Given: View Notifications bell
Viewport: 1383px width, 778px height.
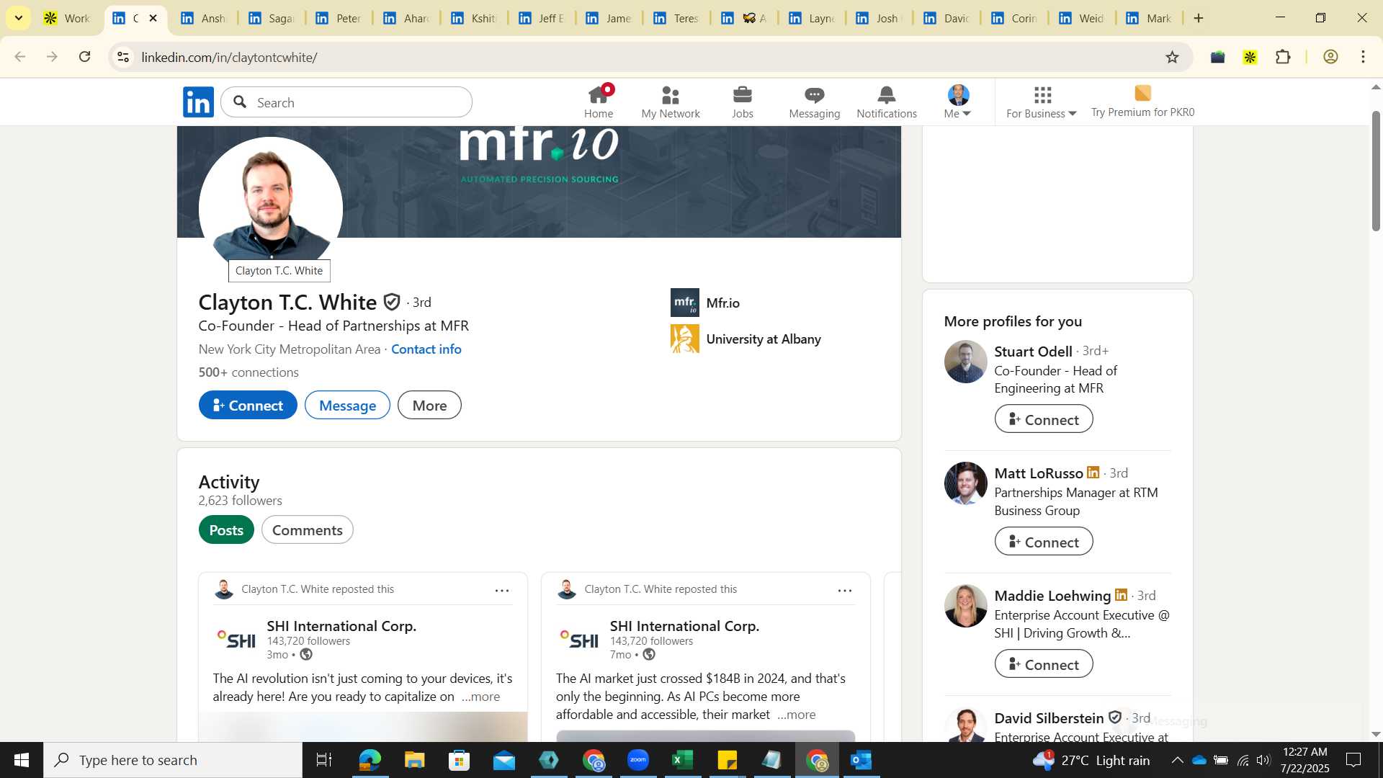Looking at the screenshot, I should tap(887, 102).
